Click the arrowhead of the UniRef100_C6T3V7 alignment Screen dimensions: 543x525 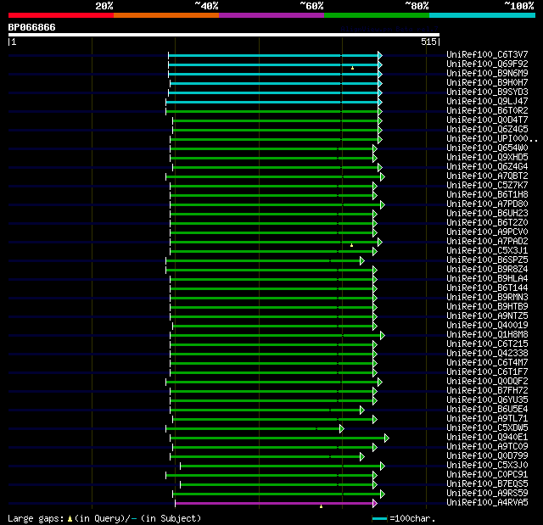(x=379, y=55)
